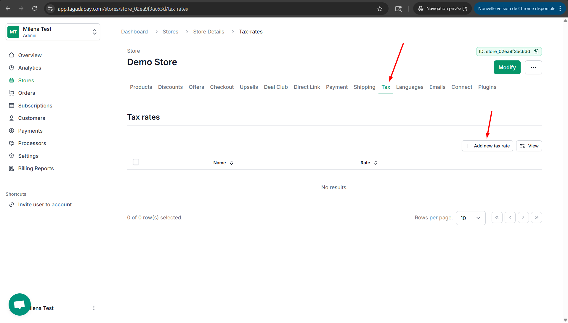Toggle the select-all rows checkbox

pos(136,162)
